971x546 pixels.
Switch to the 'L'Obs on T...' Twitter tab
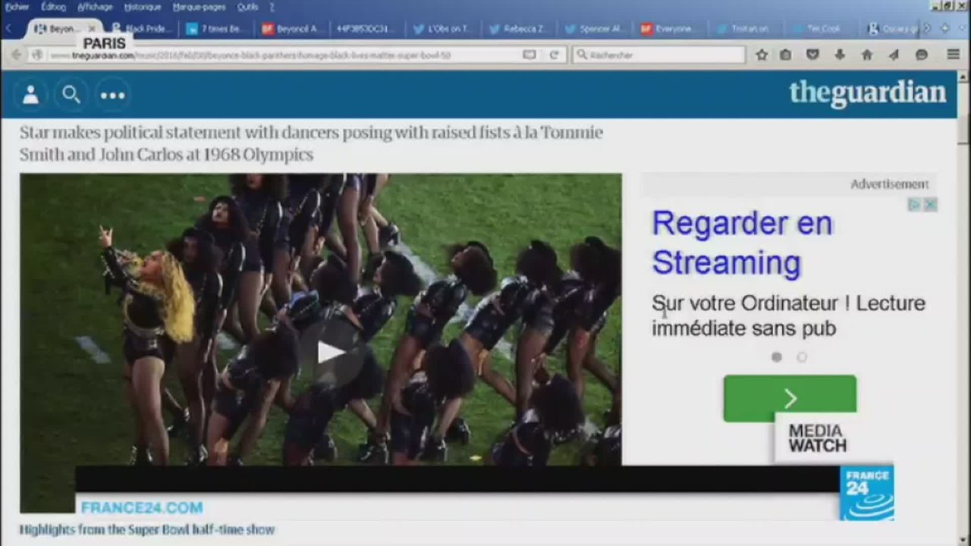coord(443,29)
